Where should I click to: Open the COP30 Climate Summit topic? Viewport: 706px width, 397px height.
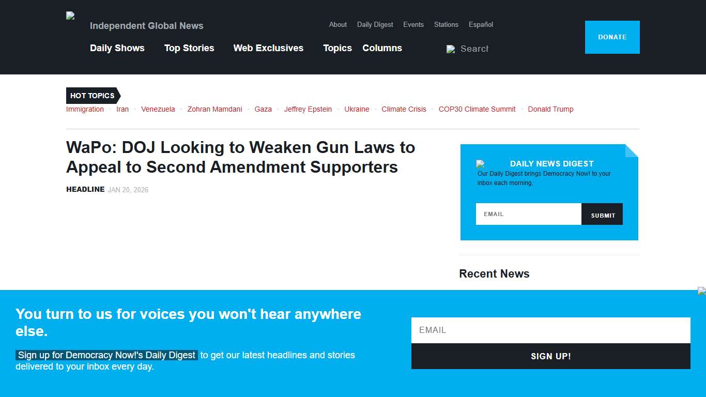[x=477, y=109]
